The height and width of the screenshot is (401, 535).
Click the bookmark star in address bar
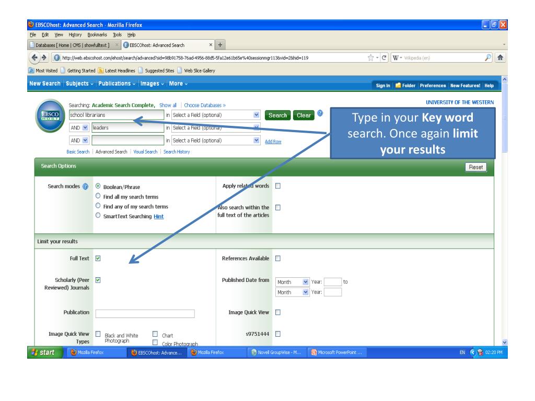pyautogui.click(x=370, y=57)
